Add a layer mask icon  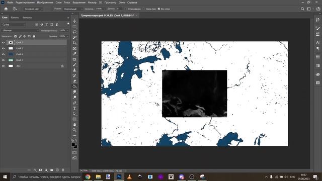click(40, 170)
